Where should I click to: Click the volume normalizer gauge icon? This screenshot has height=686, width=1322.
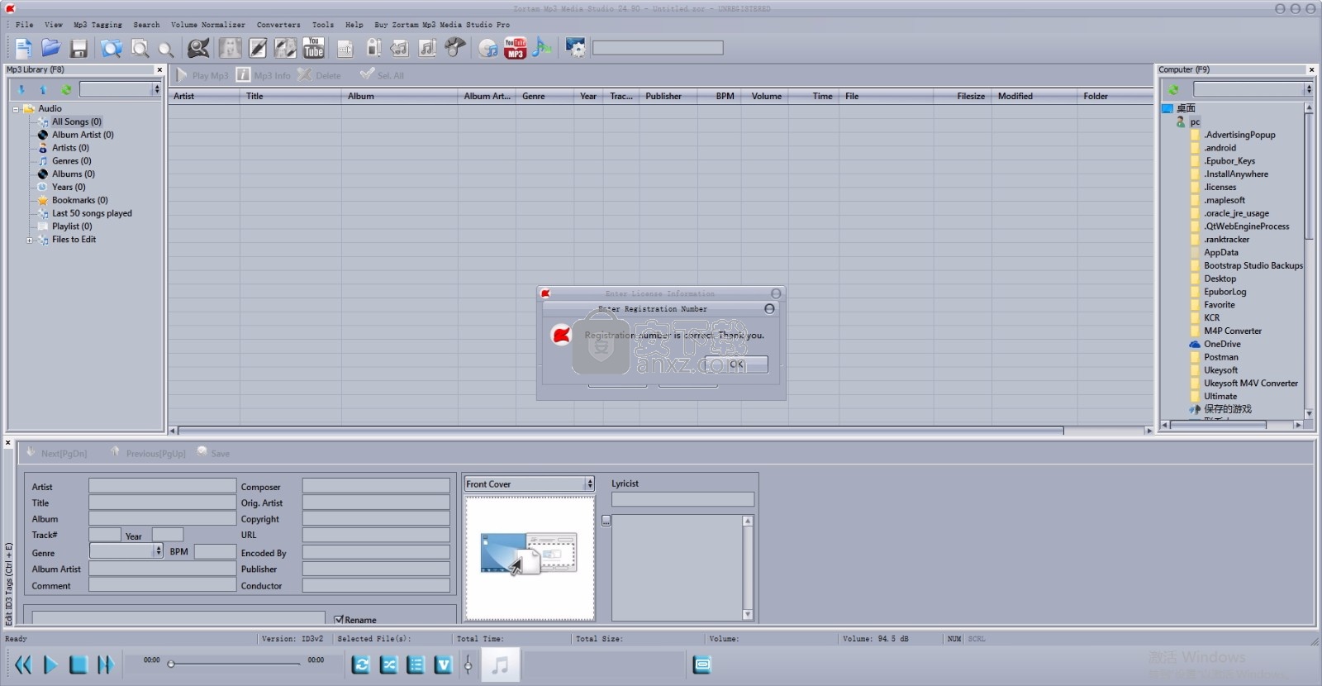pyautogui.click(x=454, y=48)
